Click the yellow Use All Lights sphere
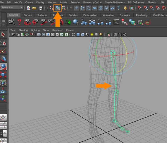Viewport: 167px width, 143px height. point(92,34)
